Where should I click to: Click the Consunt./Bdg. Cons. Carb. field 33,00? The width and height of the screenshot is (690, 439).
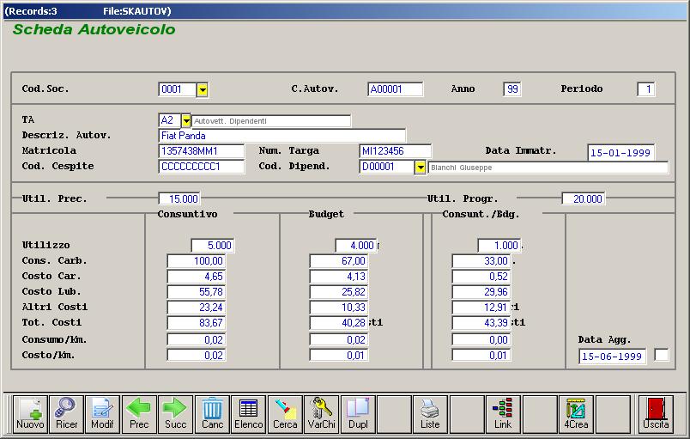pyautogui.click(x=481, y=260)
